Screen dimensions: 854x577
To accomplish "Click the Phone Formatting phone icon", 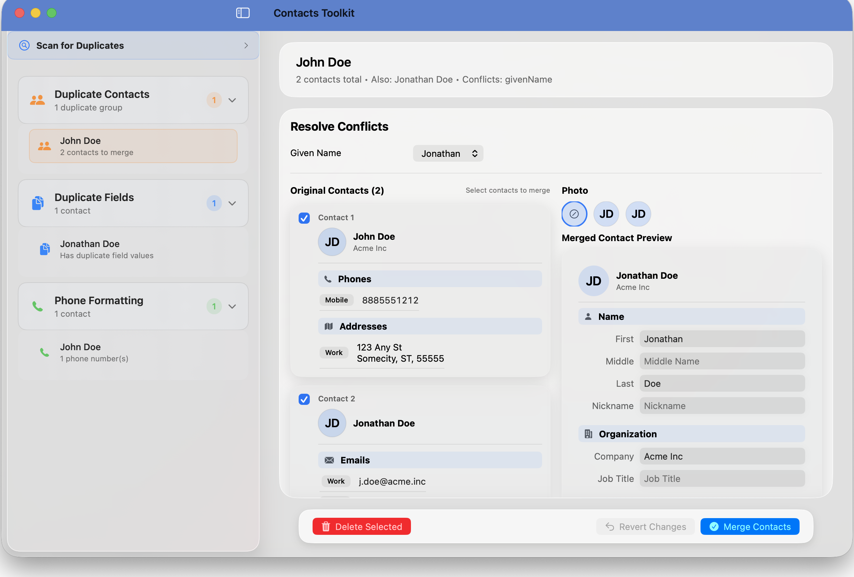I will pyautogui.click(x=37, y=306).
